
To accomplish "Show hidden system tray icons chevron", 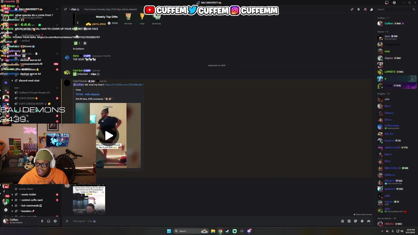I will [382, 231].
